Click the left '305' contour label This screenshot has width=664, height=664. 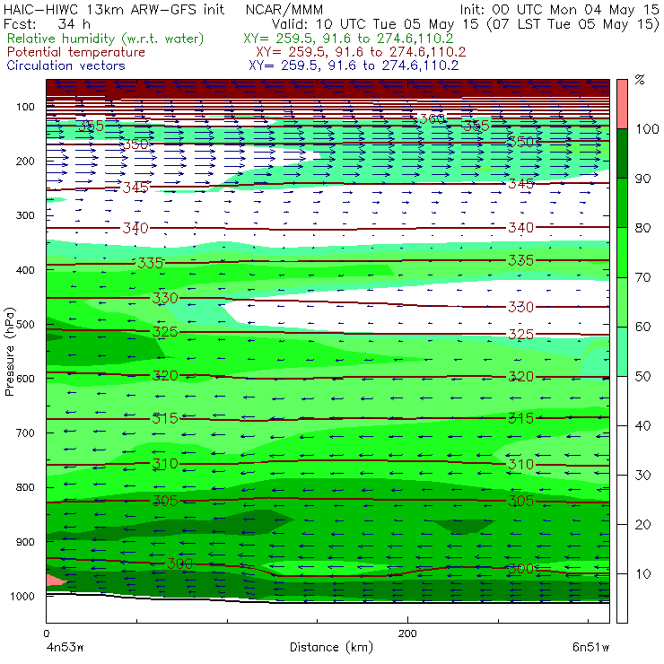coord(165,501)
